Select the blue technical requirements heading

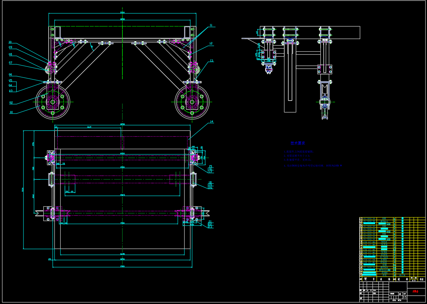click(x=298, y=143)
